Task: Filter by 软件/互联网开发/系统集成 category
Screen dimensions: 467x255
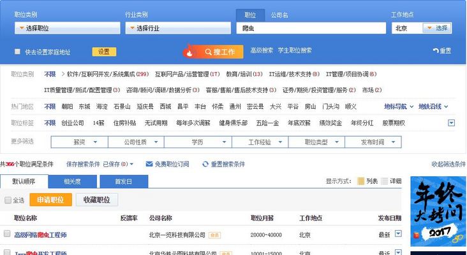Action: pos(101,74)
